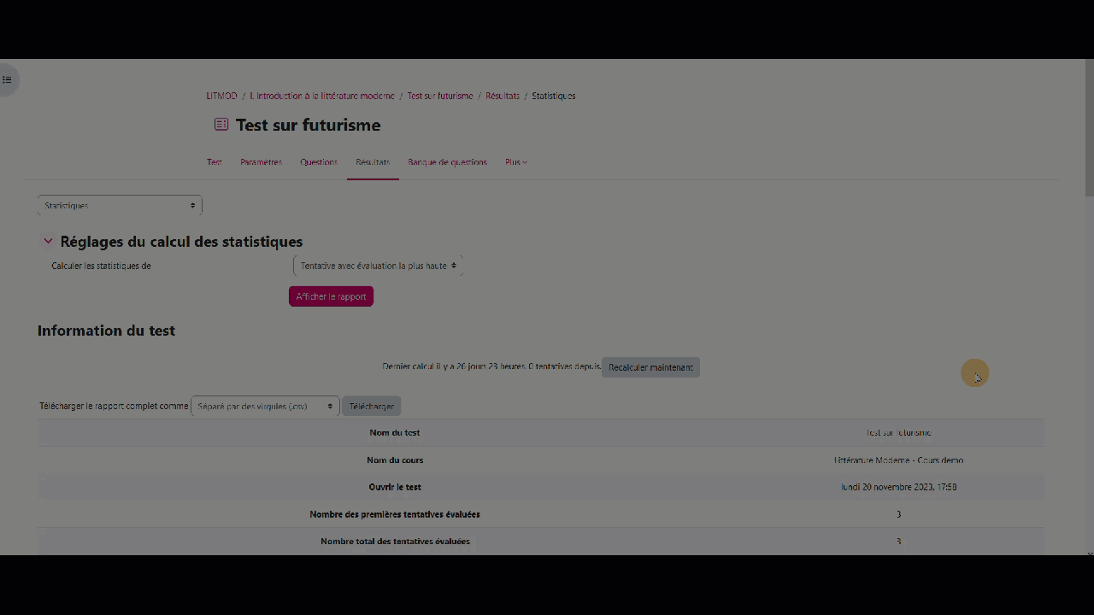This screenshot has height=615, width=1094.
Task: Select the Questions tab
Action: click(319, 162)
